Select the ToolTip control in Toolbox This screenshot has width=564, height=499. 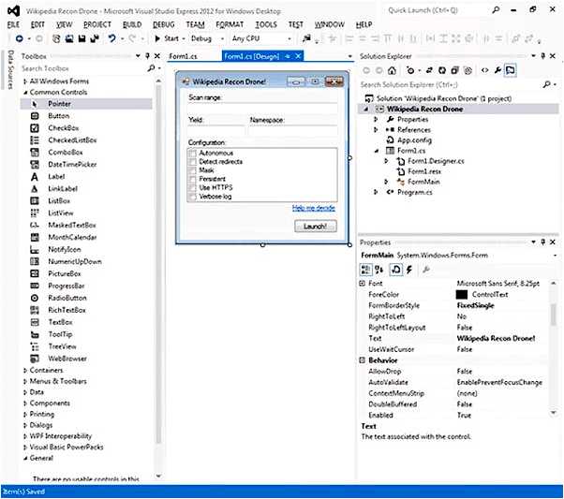pyautogui.click(x=60, y=334)
